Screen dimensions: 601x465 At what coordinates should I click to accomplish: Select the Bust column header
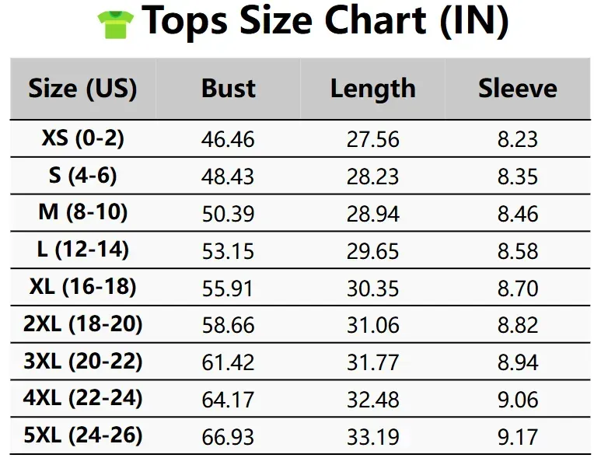click(x=229, y=89)
